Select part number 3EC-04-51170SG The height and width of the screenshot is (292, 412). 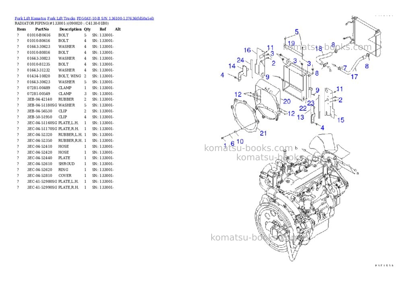click(42, 129)
